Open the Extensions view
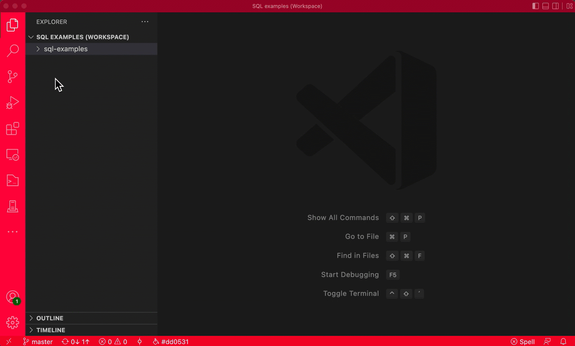Viewport: 575px width, 346px height. click(x=13, y=129)
